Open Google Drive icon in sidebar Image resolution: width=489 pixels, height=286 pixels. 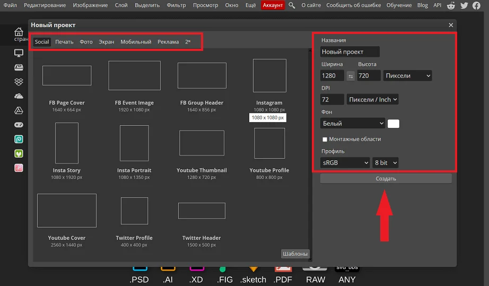(19, 110)
